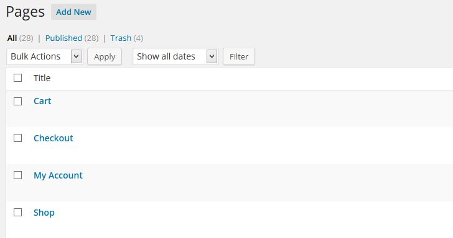The width and height of the screenshot is (453, 238).
Task: Switch to Published pages view
Action: click(x=63, y=38)
